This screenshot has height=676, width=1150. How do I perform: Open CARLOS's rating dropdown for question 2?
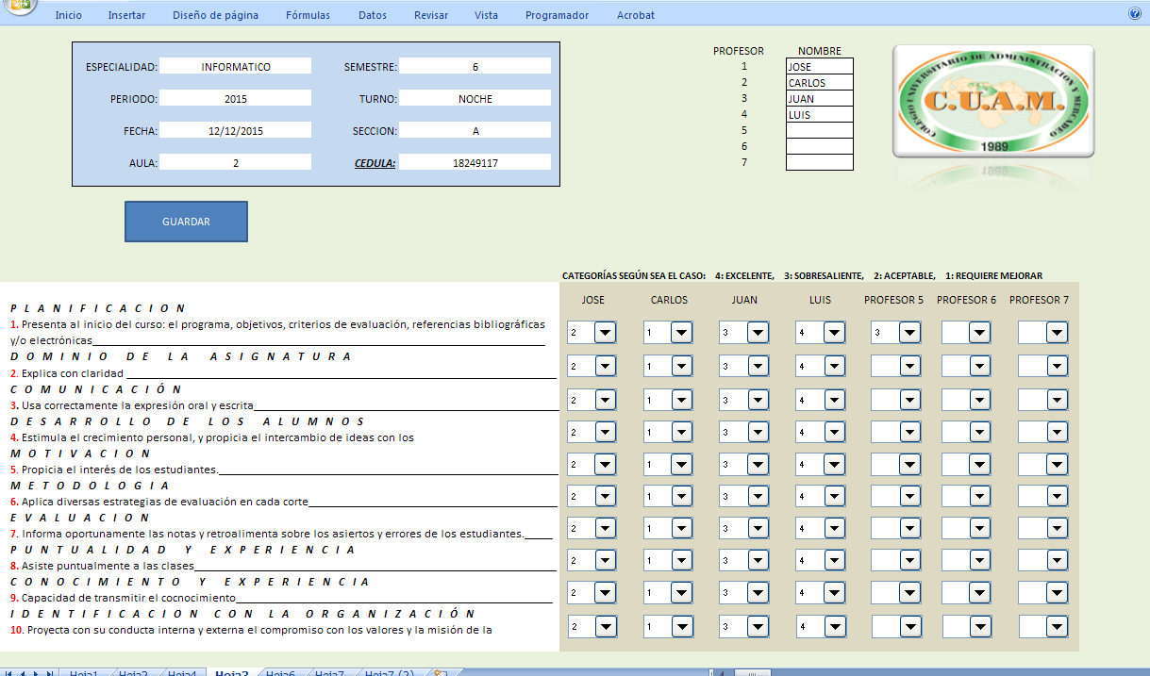(680, 366)
